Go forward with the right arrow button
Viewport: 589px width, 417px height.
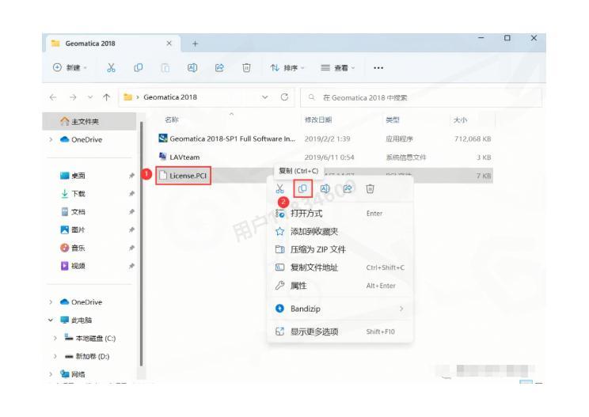[73, 97]
